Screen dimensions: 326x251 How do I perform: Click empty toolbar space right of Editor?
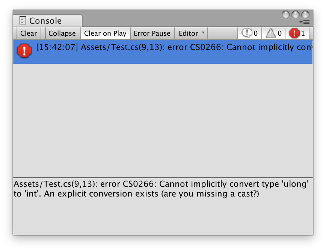click(222, 33)
